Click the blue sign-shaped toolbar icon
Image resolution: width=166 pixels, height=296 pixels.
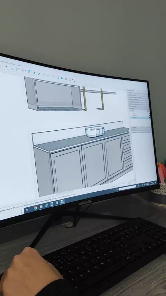[29, 71]
